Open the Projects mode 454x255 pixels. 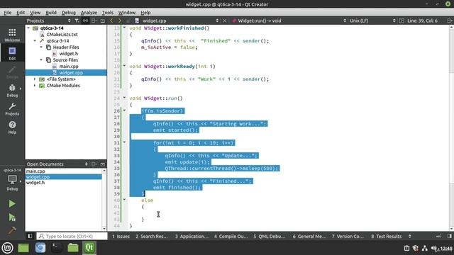(x=12, y=109)
